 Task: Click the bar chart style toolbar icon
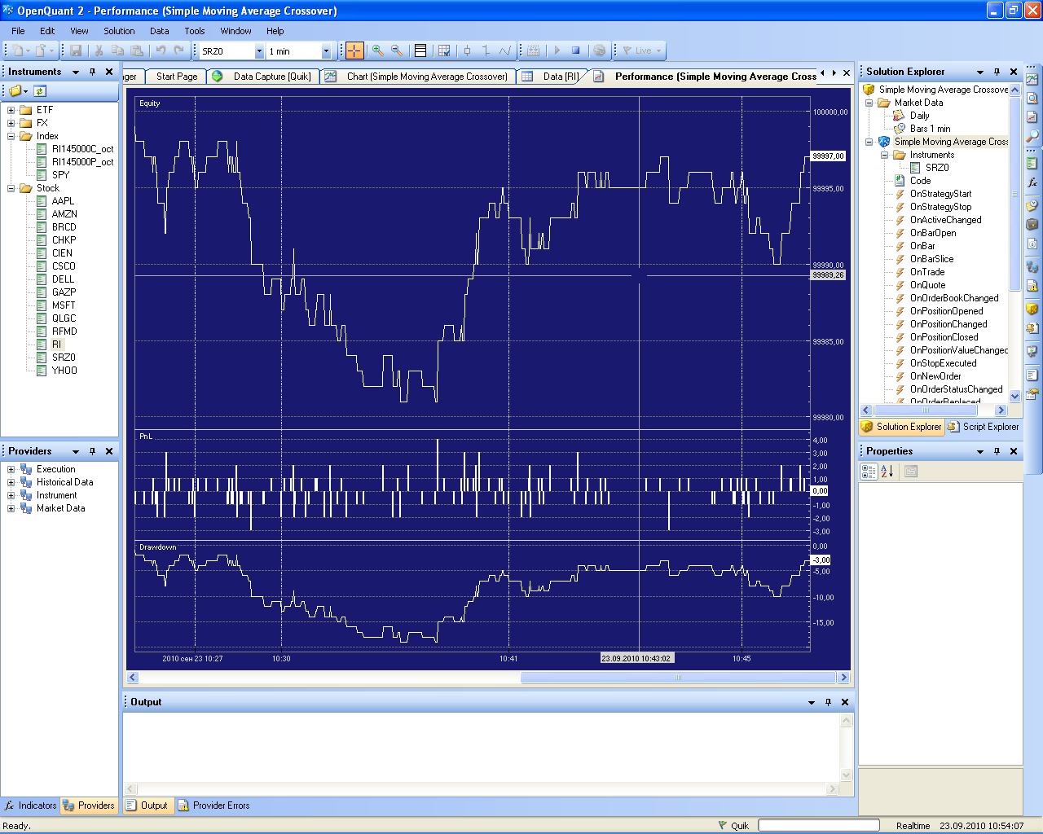click(x=486, y=50)
